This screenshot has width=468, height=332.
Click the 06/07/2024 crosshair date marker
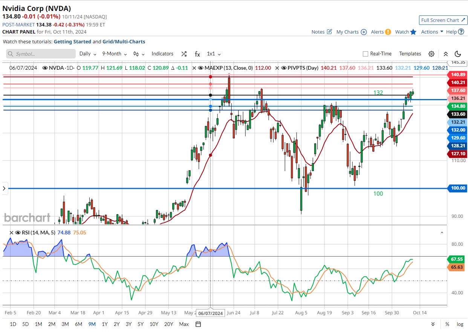(211, 313)
